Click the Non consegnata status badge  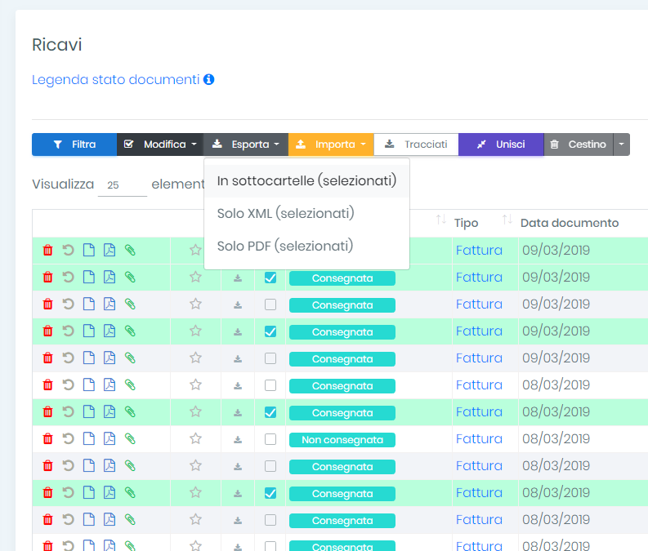(342, 440)
